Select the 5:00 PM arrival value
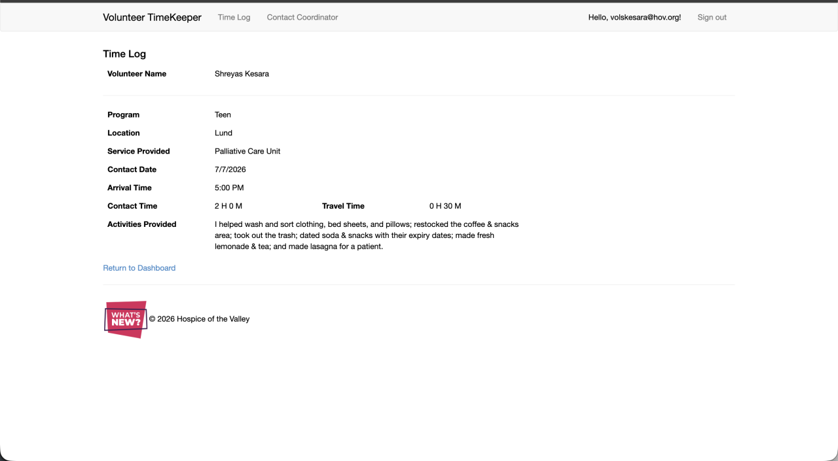The width and height of the screenshot is (838, 461). tap(229, 188)
